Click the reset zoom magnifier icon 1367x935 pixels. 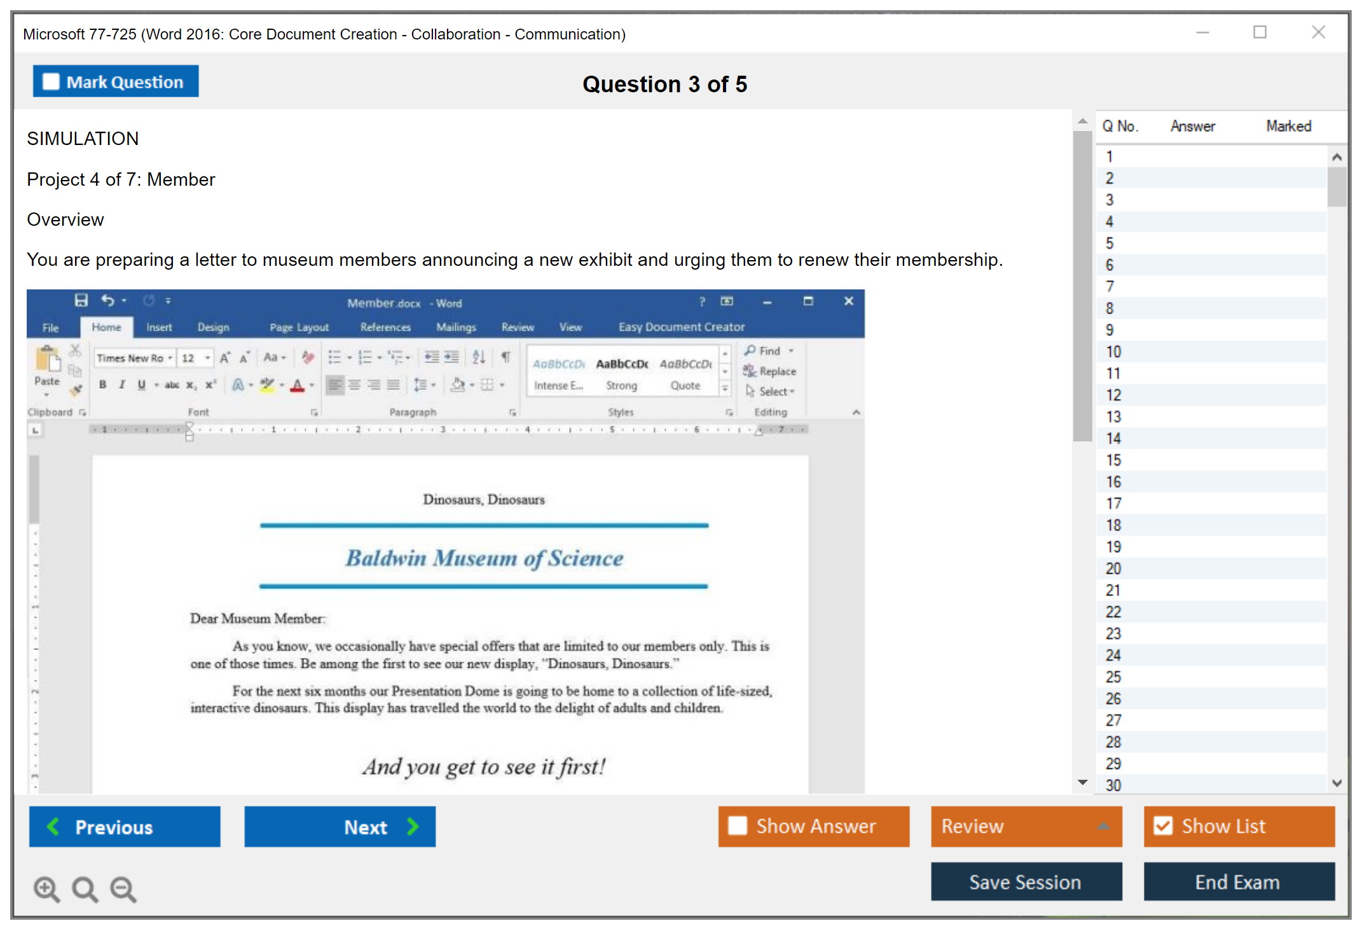[85, 889]
